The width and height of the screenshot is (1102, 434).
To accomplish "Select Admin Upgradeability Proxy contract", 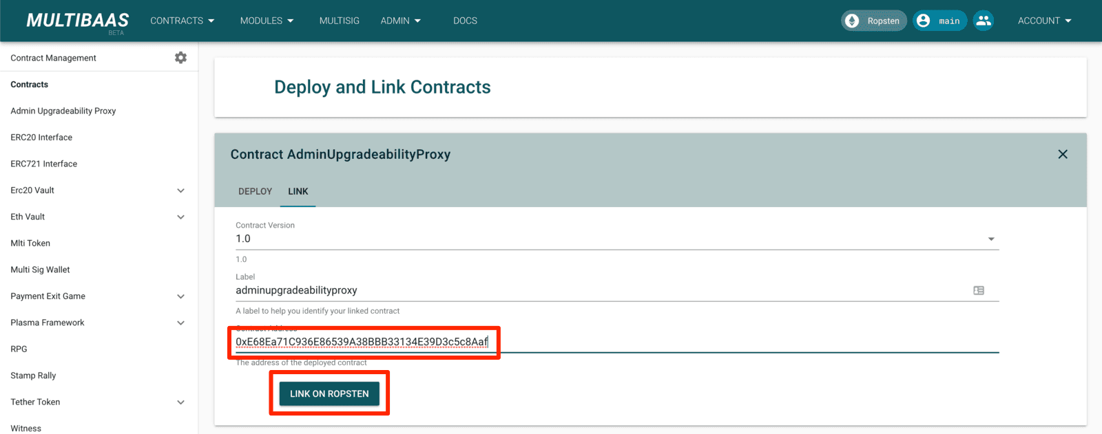I will tap(63, 111).
